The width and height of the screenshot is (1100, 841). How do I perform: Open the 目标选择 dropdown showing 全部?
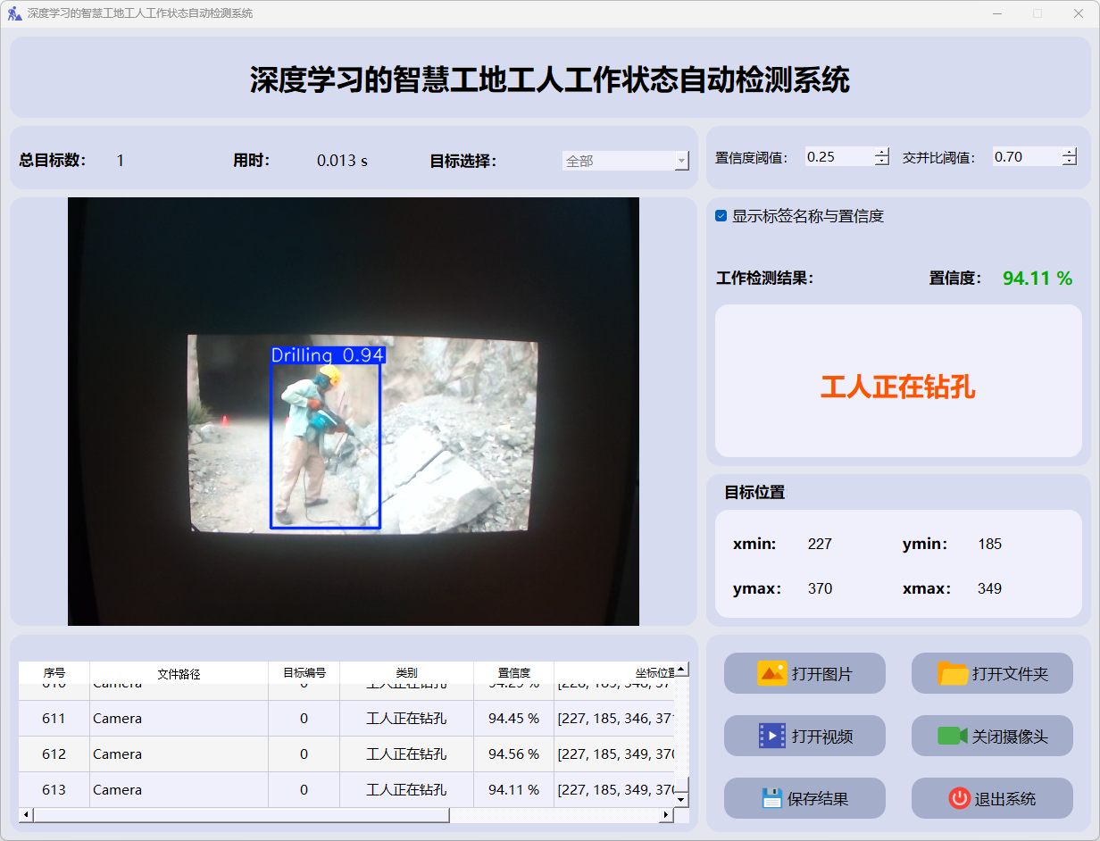pos(625,161)
